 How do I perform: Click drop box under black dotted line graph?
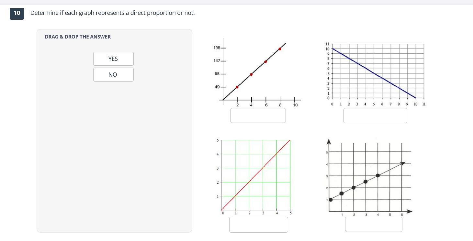[x=374, y=224]
